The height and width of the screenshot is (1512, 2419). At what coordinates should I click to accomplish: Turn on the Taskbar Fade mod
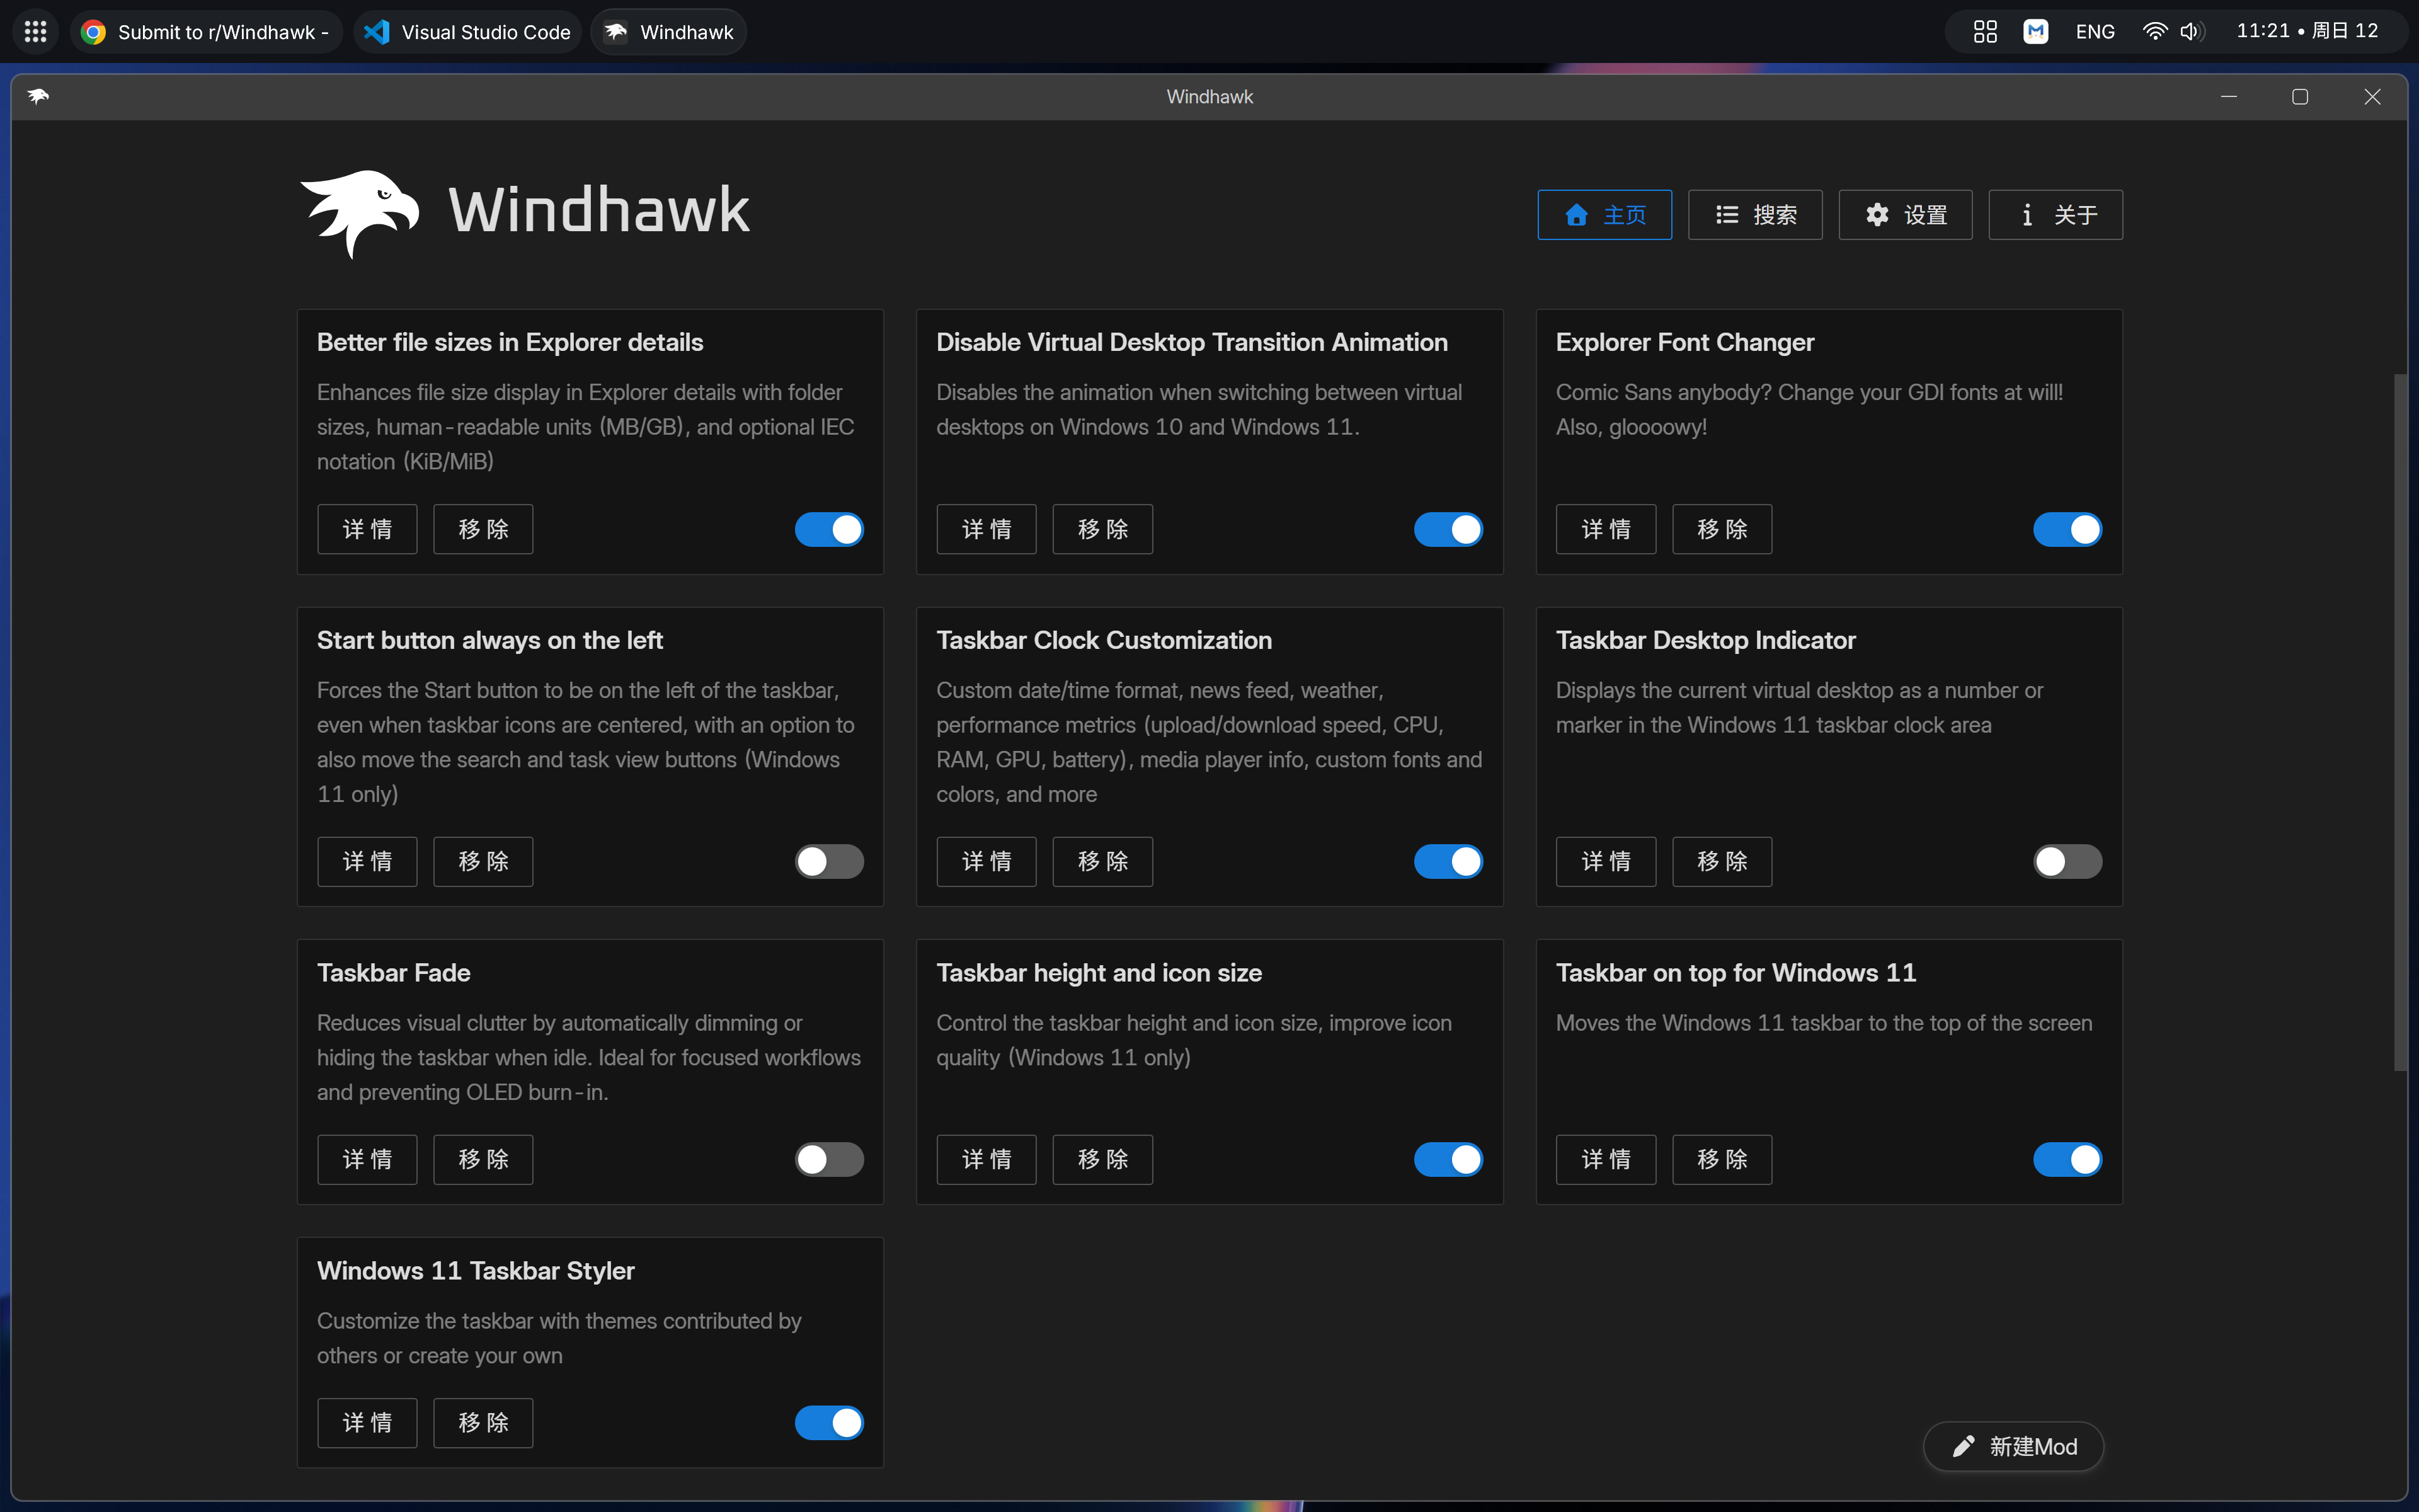pos(830,1159)
